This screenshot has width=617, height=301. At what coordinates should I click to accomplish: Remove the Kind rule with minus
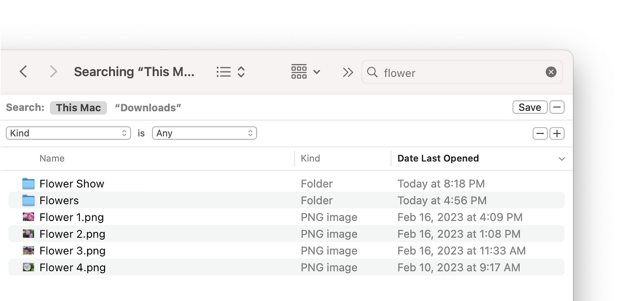(x=540, y=133)
